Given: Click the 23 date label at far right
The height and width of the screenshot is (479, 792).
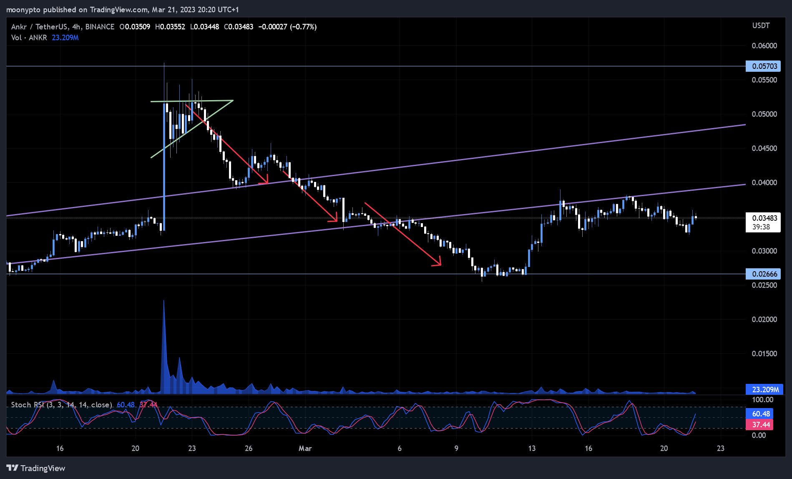Looking at the screenshot, I should (721, 448).
